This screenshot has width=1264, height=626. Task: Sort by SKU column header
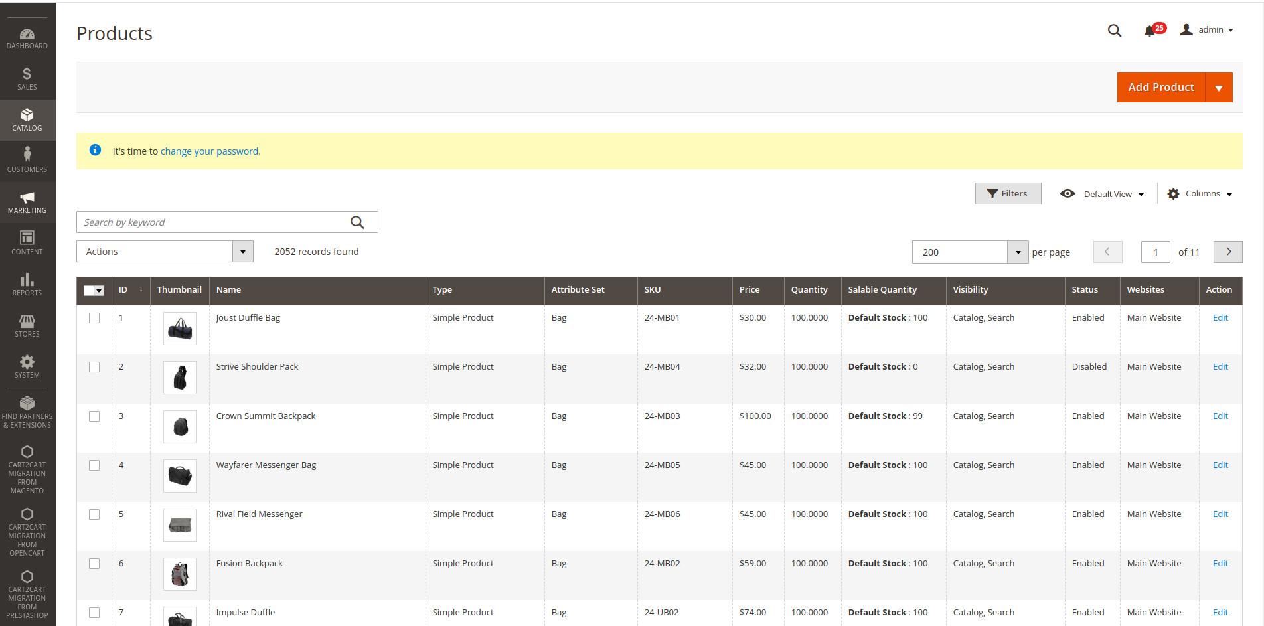pyautogui.click(x=684, y=290)
